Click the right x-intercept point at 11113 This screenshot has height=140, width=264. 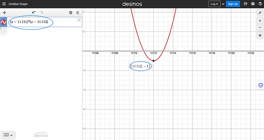point(163,51)
